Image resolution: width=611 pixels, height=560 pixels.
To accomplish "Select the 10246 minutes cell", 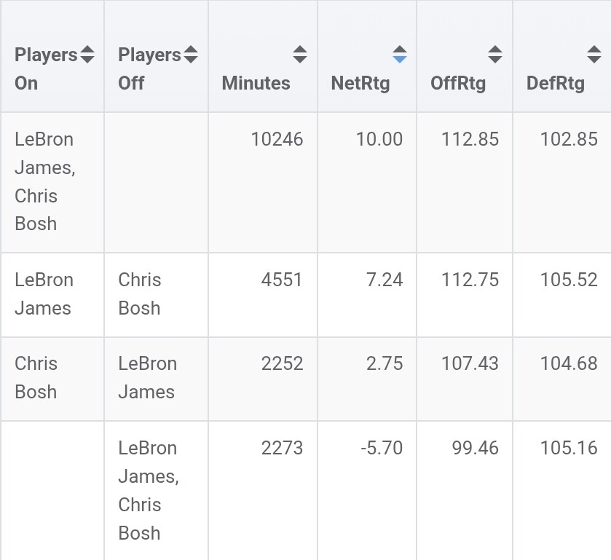I will pos(277,139).
